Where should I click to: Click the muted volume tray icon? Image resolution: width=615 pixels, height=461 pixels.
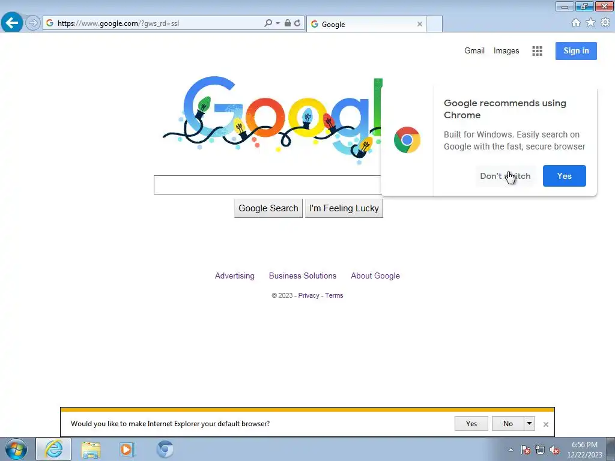tap(554, 450)
